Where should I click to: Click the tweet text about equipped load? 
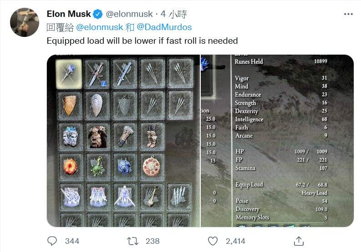142,41
